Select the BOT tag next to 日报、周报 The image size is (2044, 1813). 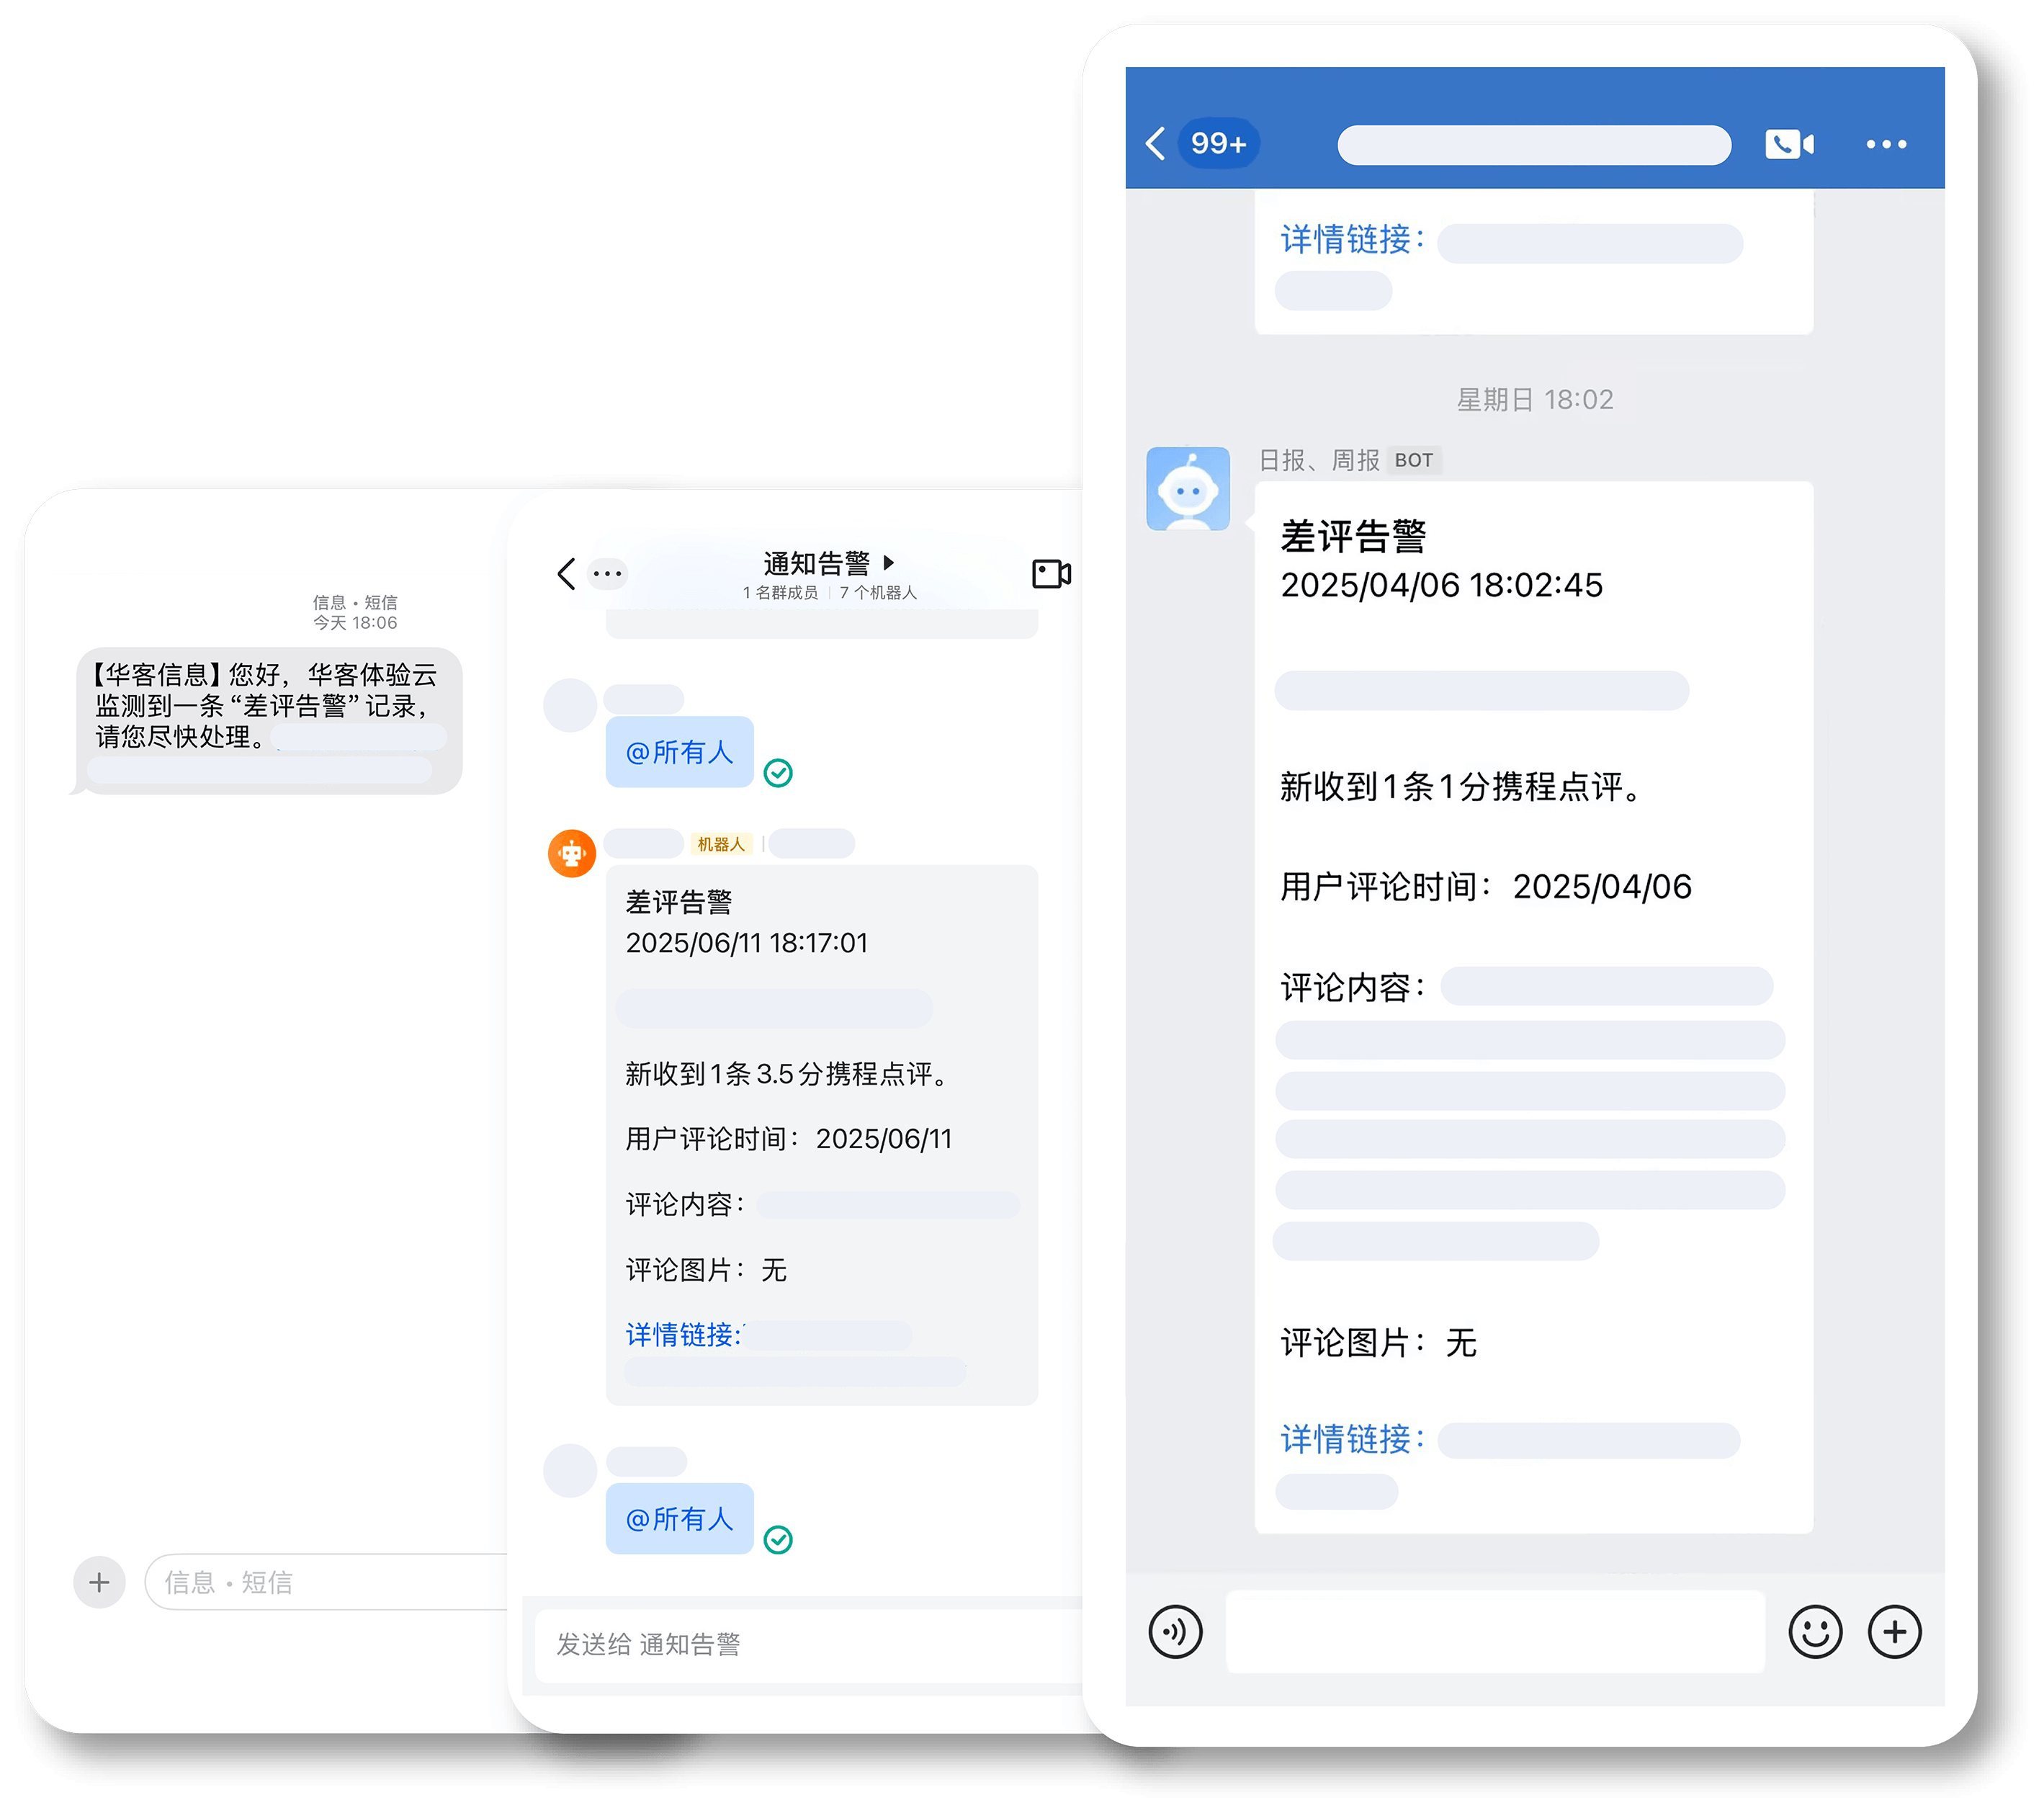tap(1416, 460)
